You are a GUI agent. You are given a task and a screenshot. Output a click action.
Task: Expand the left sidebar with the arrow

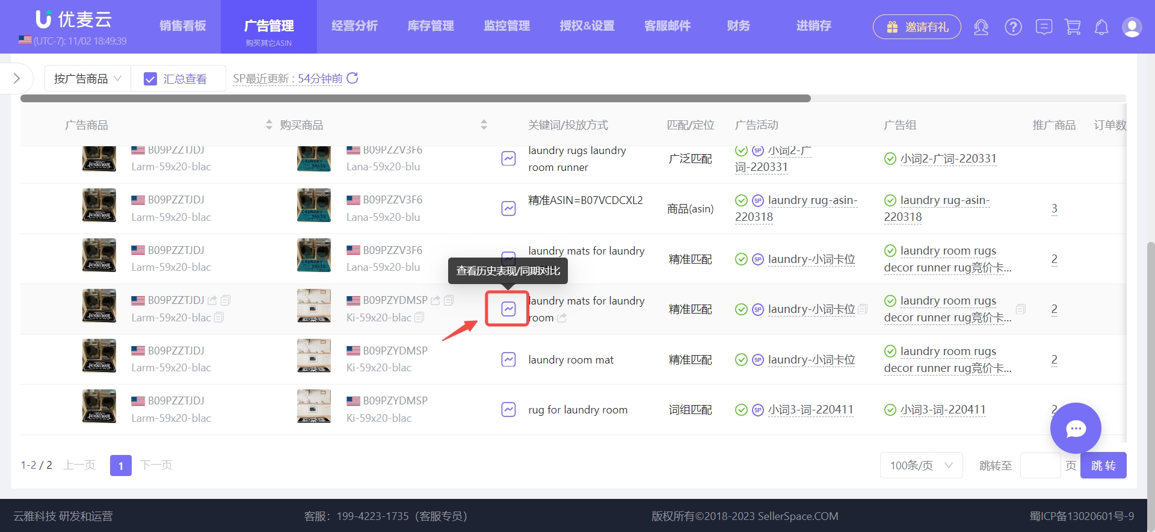[16, 78]
